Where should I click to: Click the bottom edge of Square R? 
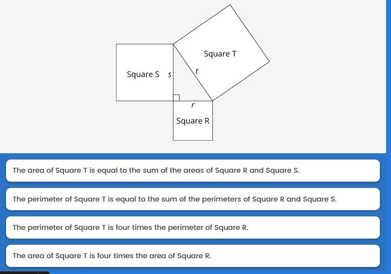click(193, 140)
